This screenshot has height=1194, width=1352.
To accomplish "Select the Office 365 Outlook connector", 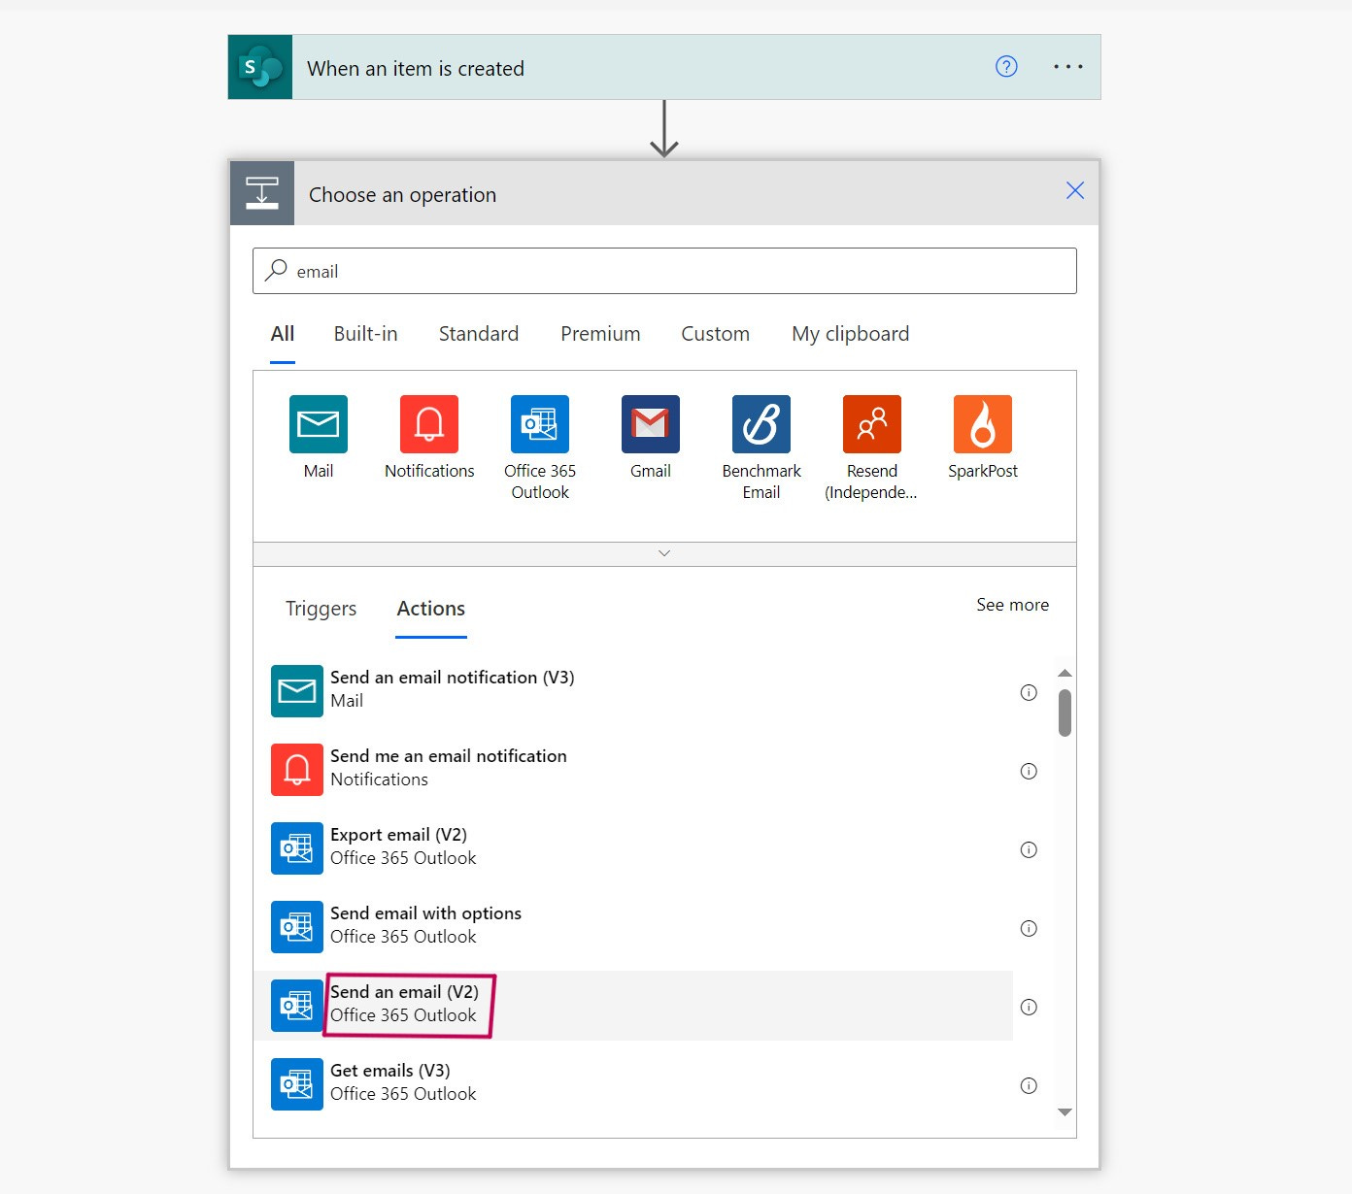I will click(540, 424).
